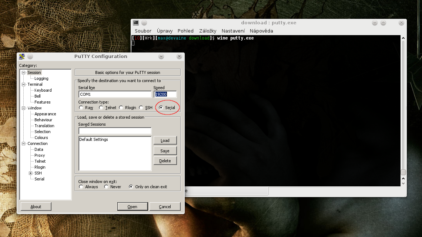Collapse the Session tree node
Screen dimensions: 422x237
(x=24, y=72)
